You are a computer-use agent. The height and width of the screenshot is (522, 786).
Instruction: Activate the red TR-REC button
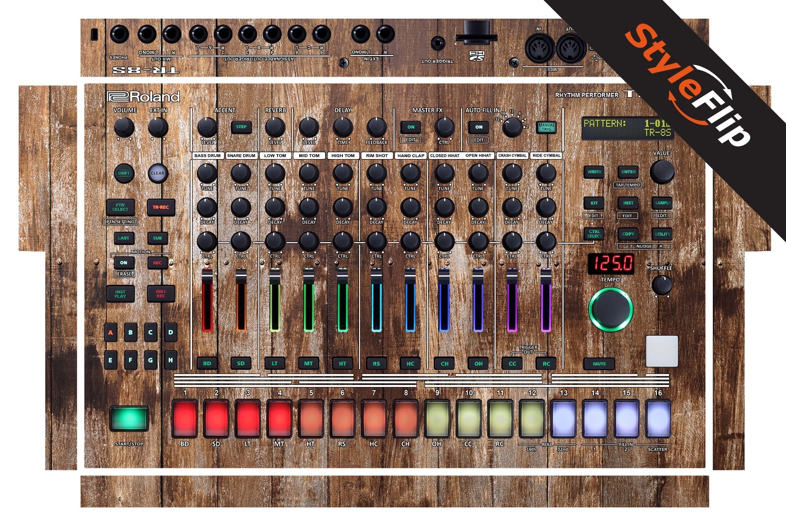161,207
